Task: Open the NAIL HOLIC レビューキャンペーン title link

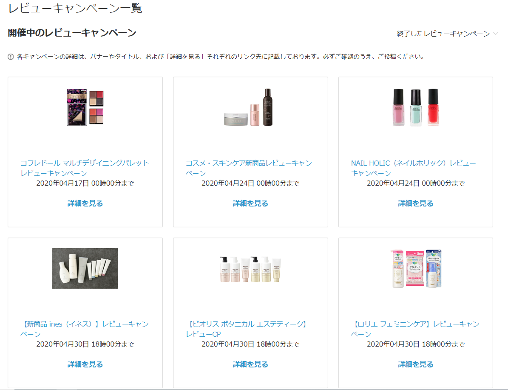Action: [x=414, y=168]
